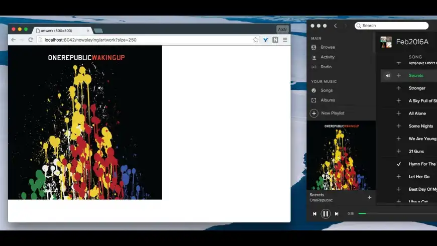The height and width of the screenshot is (246, 437).
Task: Add Some Nights to Your Music
Action: click(x=399, y=126)
